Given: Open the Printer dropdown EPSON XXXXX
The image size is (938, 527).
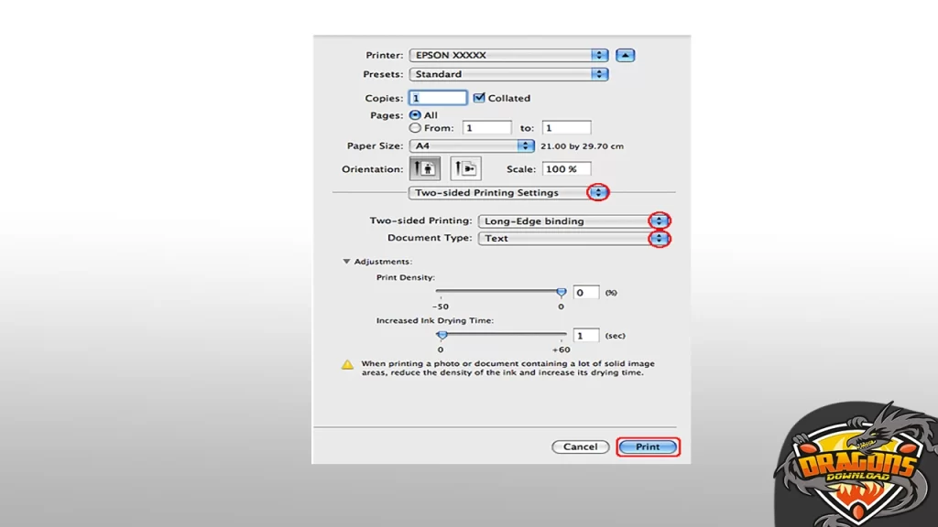Looking at the screenshot, I should (508, 55).
